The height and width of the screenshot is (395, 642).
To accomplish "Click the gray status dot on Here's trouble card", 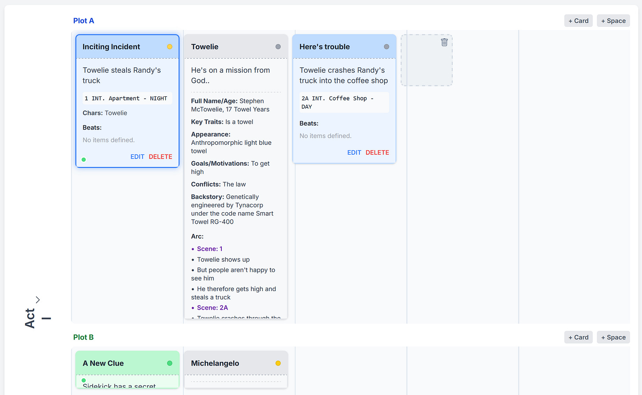I will (x=387, y=47).
